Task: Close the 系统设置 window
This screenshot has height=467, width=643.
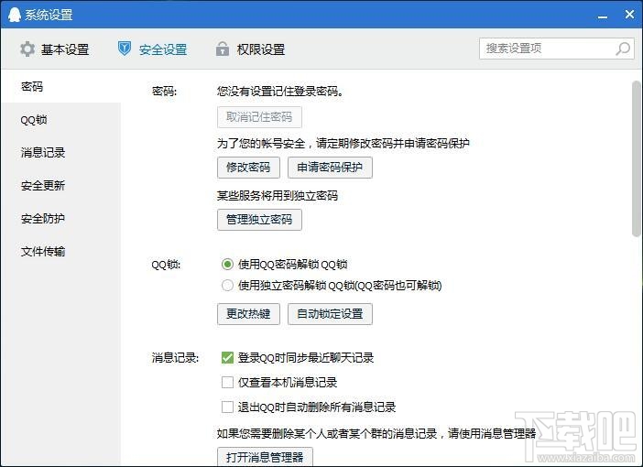Action: [x=629, y=15]
